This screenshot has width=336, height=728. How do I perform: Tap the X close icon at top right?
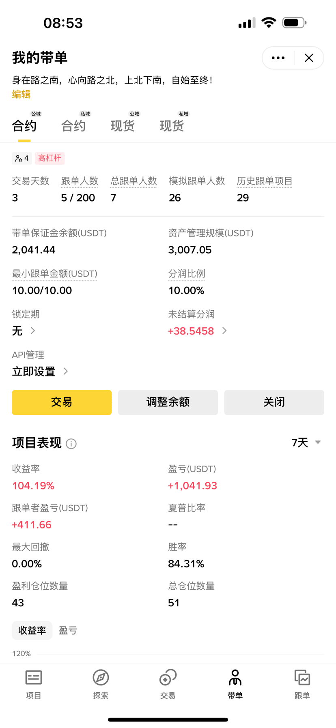(x=309, y=58)
